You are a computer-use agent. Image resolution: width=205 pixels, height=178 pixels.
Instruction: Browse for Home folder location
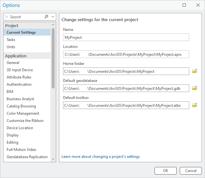194,71
